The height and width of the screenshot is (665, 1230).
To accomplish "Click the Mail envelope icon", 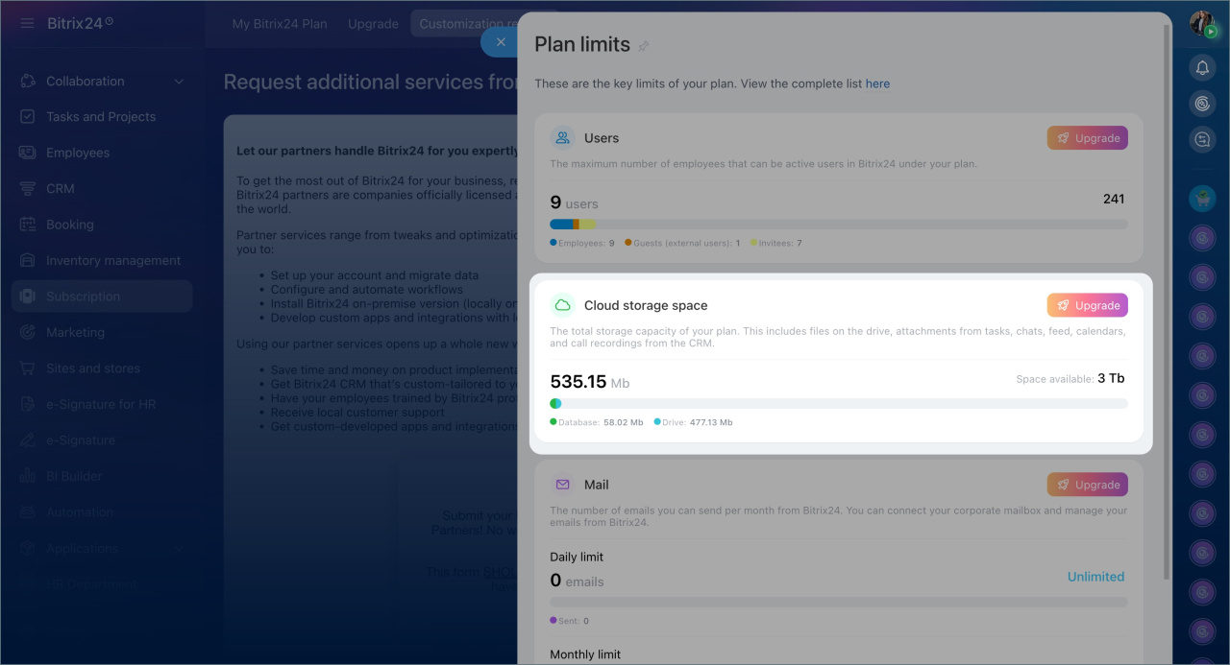I will point(562,485).
